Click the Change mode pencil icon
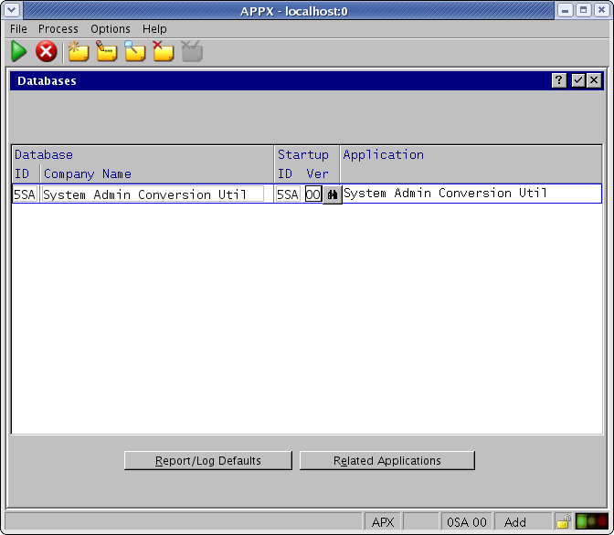This screenshot has height=535, width=614. 106,52
